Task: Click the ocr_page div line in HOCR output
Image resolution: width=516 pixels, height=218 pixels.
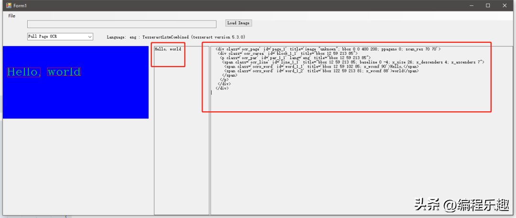Action: point(328,49)
